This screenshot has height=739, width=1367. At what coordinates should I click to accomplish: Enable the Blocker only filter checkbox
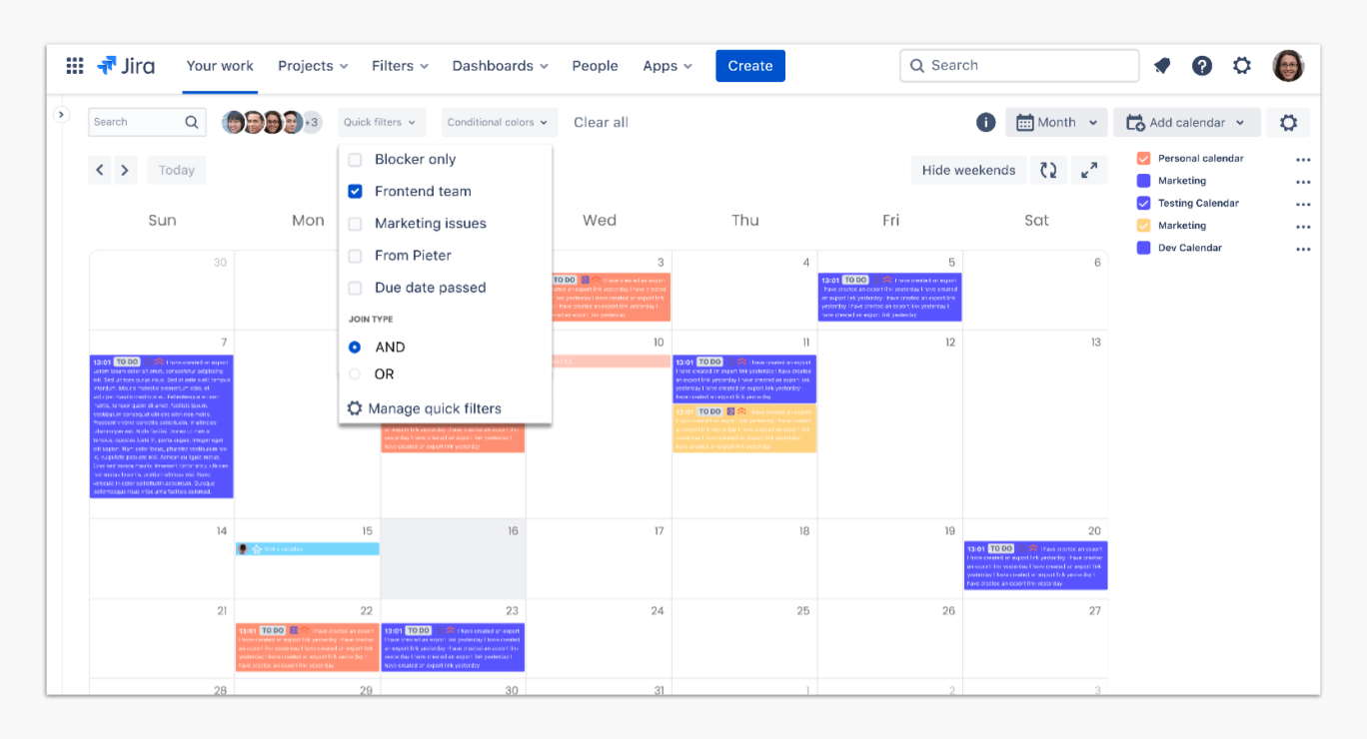click(x=355, y=160)
